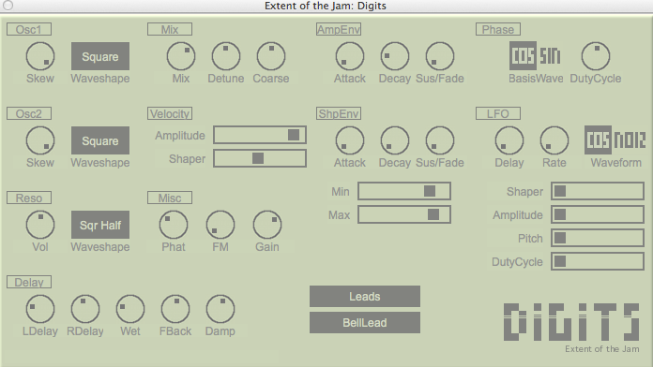Click the Velocity Amplitude slider
The width and height of the screenshot is (653, 367).
tap(260, 135)
